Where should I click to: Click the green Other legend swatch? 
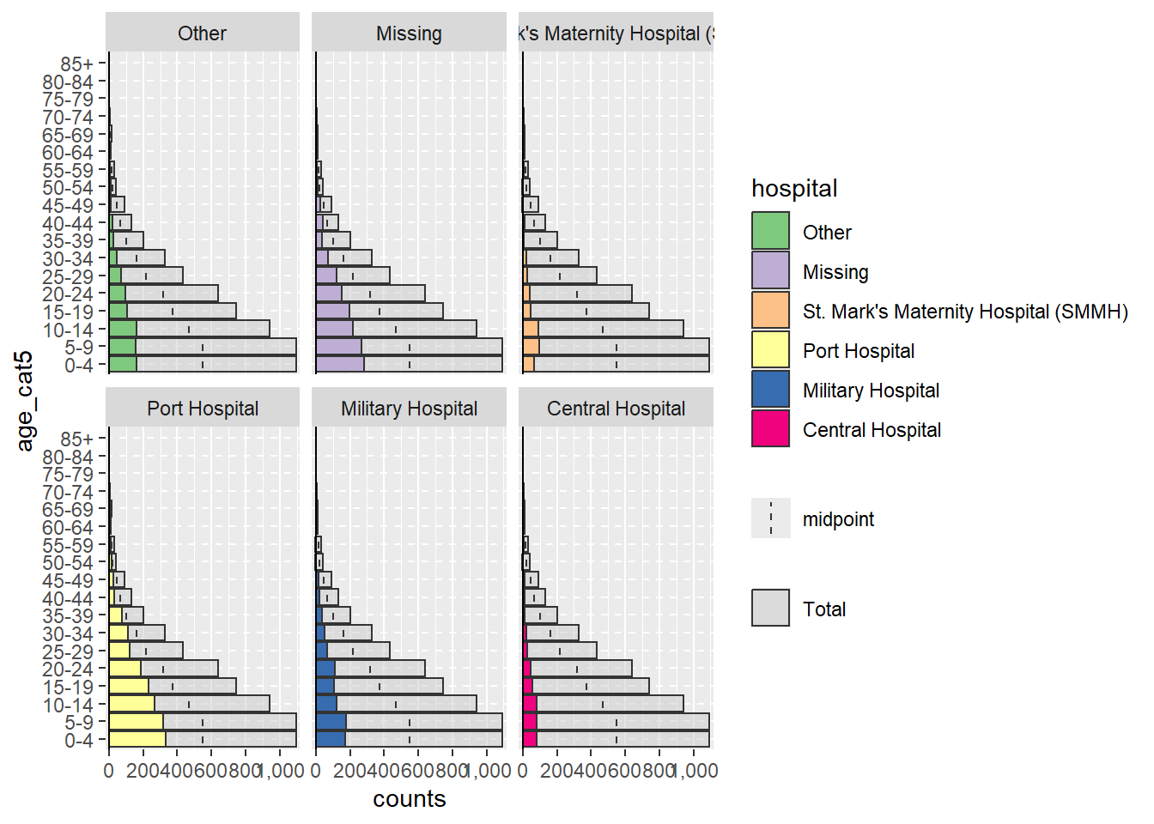coord(770,232)
